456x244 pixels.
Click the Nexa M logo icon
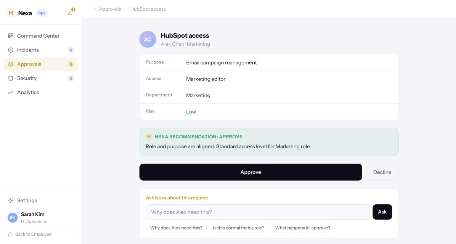coord(11,13)
